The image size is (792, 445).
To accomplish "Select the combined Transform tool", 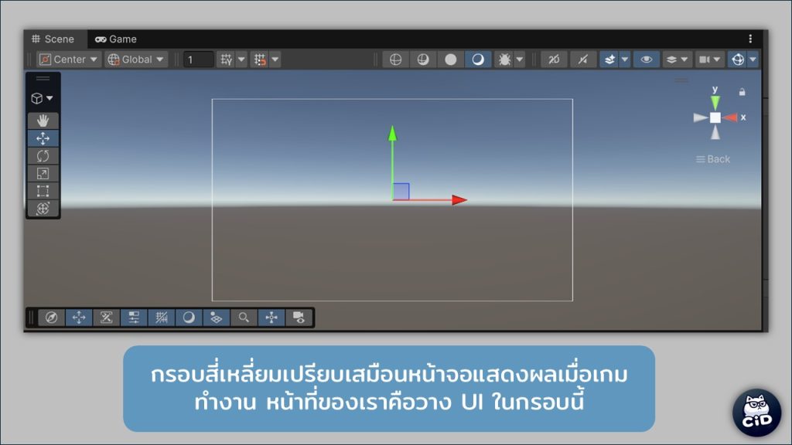I will (43, 209).
